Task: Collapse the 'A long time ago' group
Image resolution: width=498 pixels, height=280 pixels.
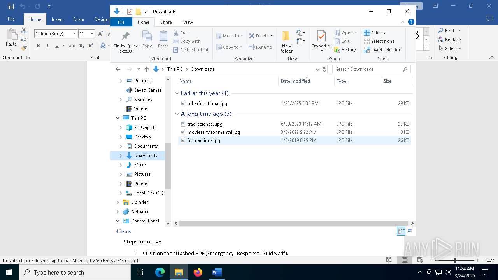Action: [177, 114]
